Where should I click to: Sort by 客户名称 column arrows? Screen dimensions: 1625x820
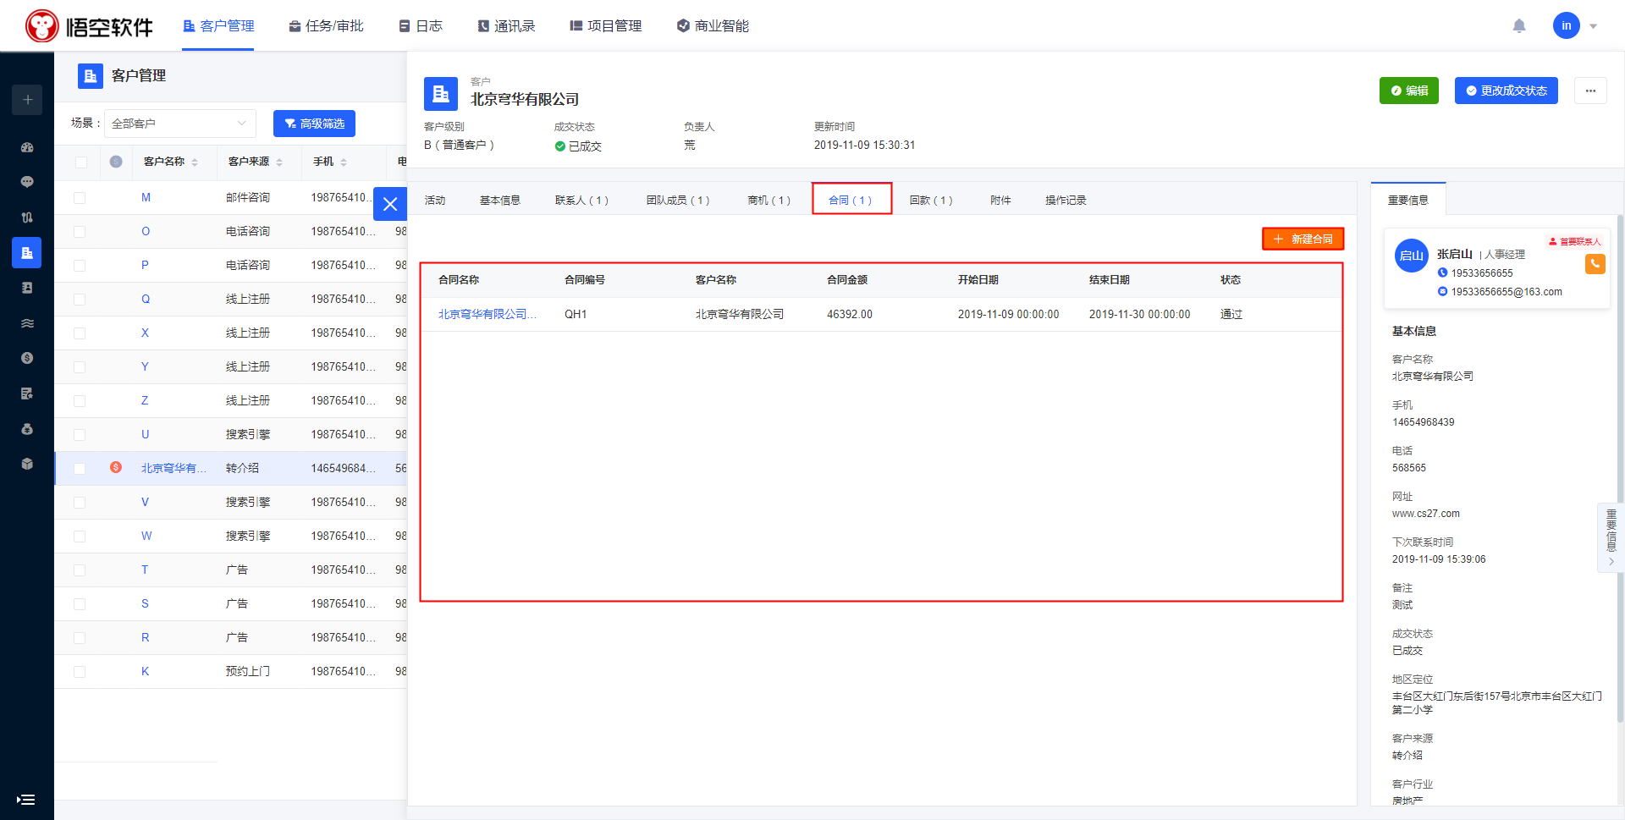coord(195,162)
